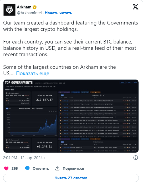
Task: Choose the Поделиться share label
Action: (x=73, y=168)
